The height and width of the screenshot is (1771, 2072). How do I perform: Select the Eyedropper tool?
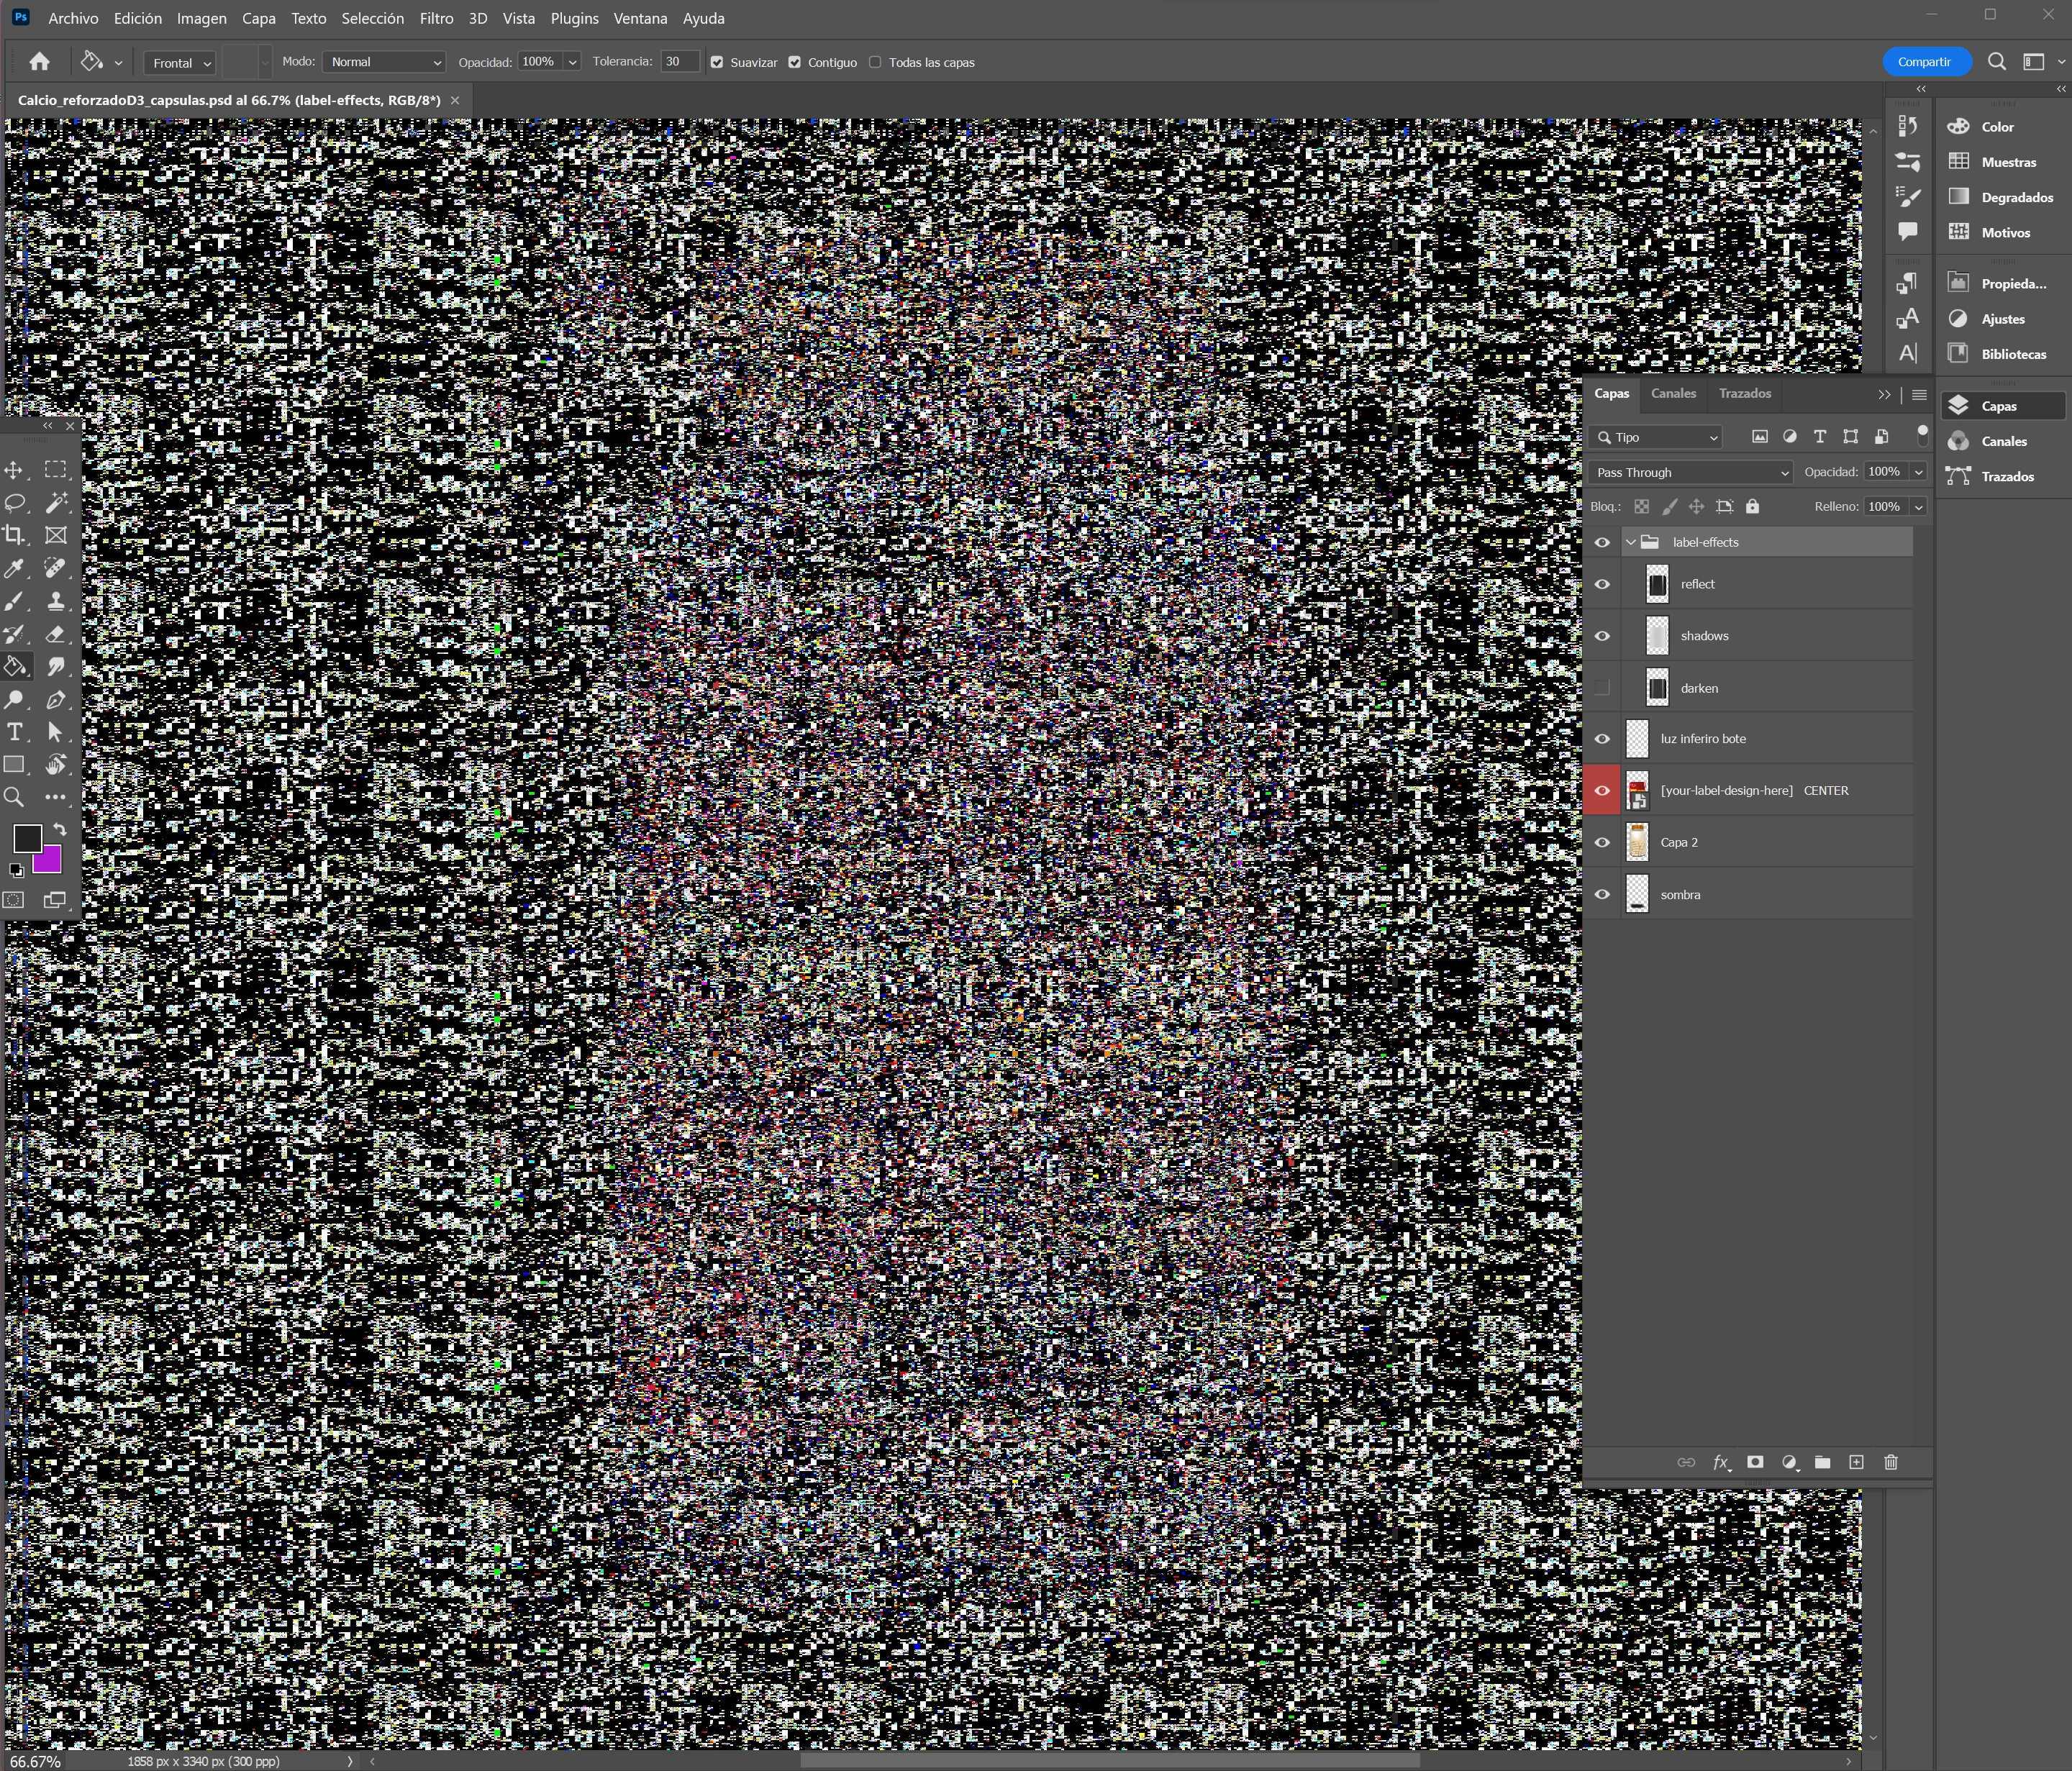coord(15,568)
